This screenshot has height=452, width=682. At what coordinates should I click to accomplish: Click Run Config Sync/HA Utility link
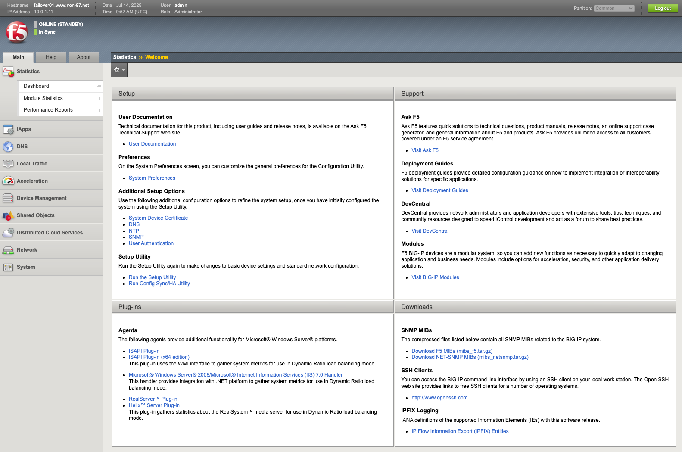coord(159,284)
